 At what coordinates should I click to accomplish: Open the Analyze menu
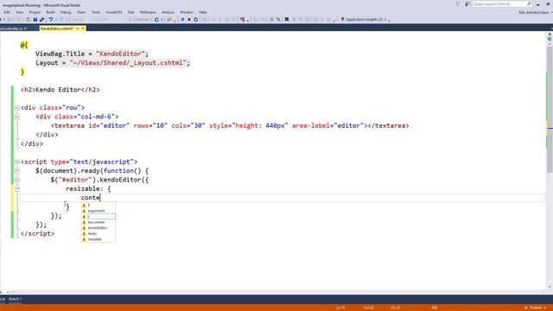click(168, 12)
